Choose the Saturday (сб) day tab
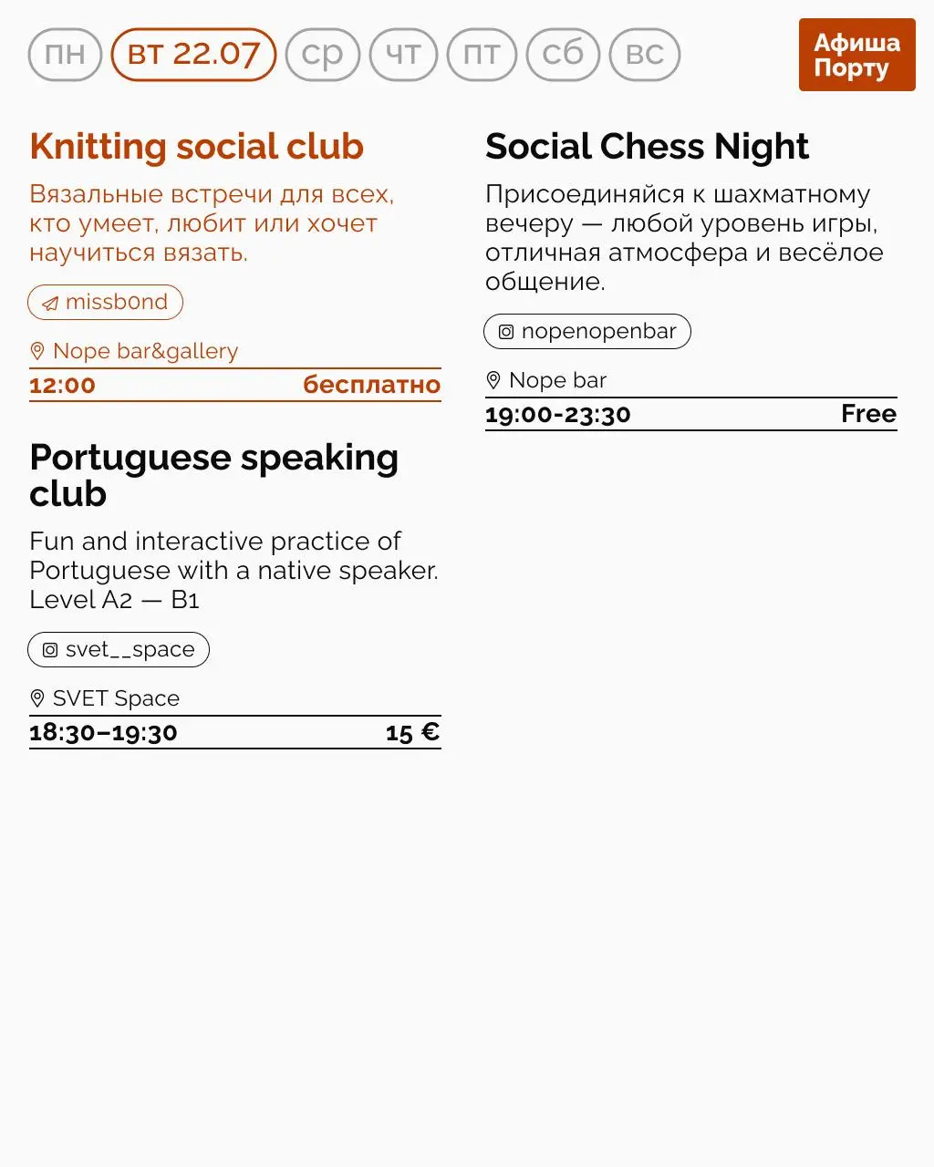934x1167 pixels. click(x=563, y=55)
